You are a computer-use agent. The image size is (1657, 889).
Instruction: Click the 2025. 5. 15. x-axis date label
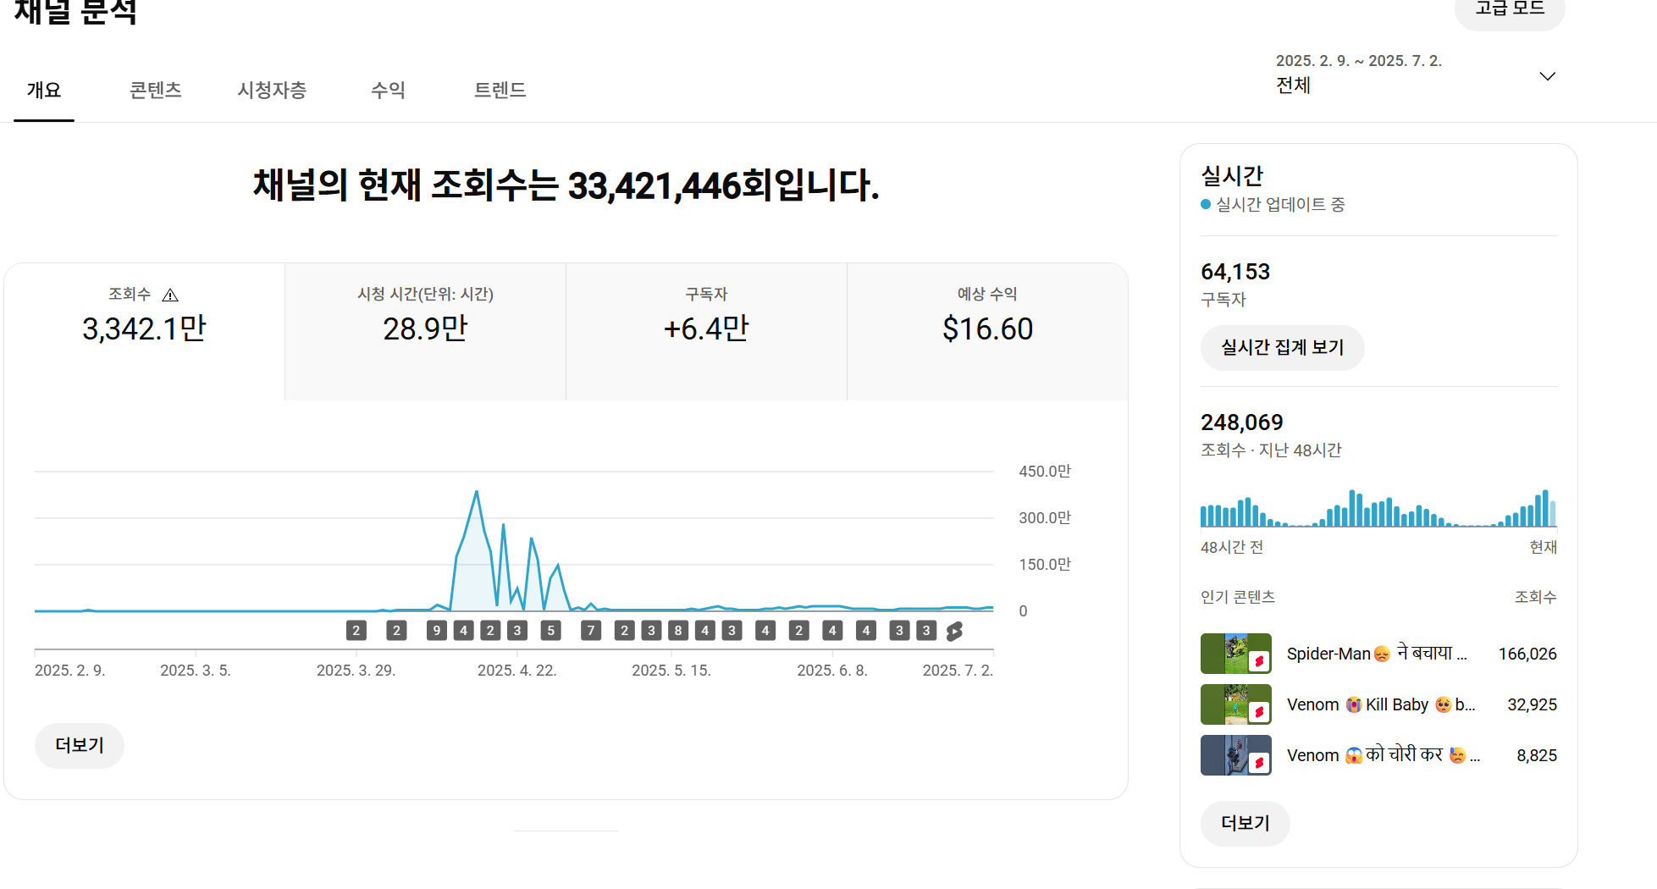[x=671, y=671]
